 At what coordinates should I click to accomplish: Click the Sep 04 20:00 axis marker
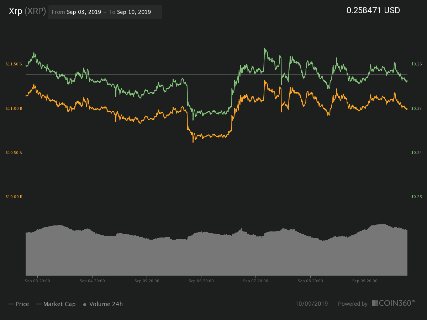(92, 281)
